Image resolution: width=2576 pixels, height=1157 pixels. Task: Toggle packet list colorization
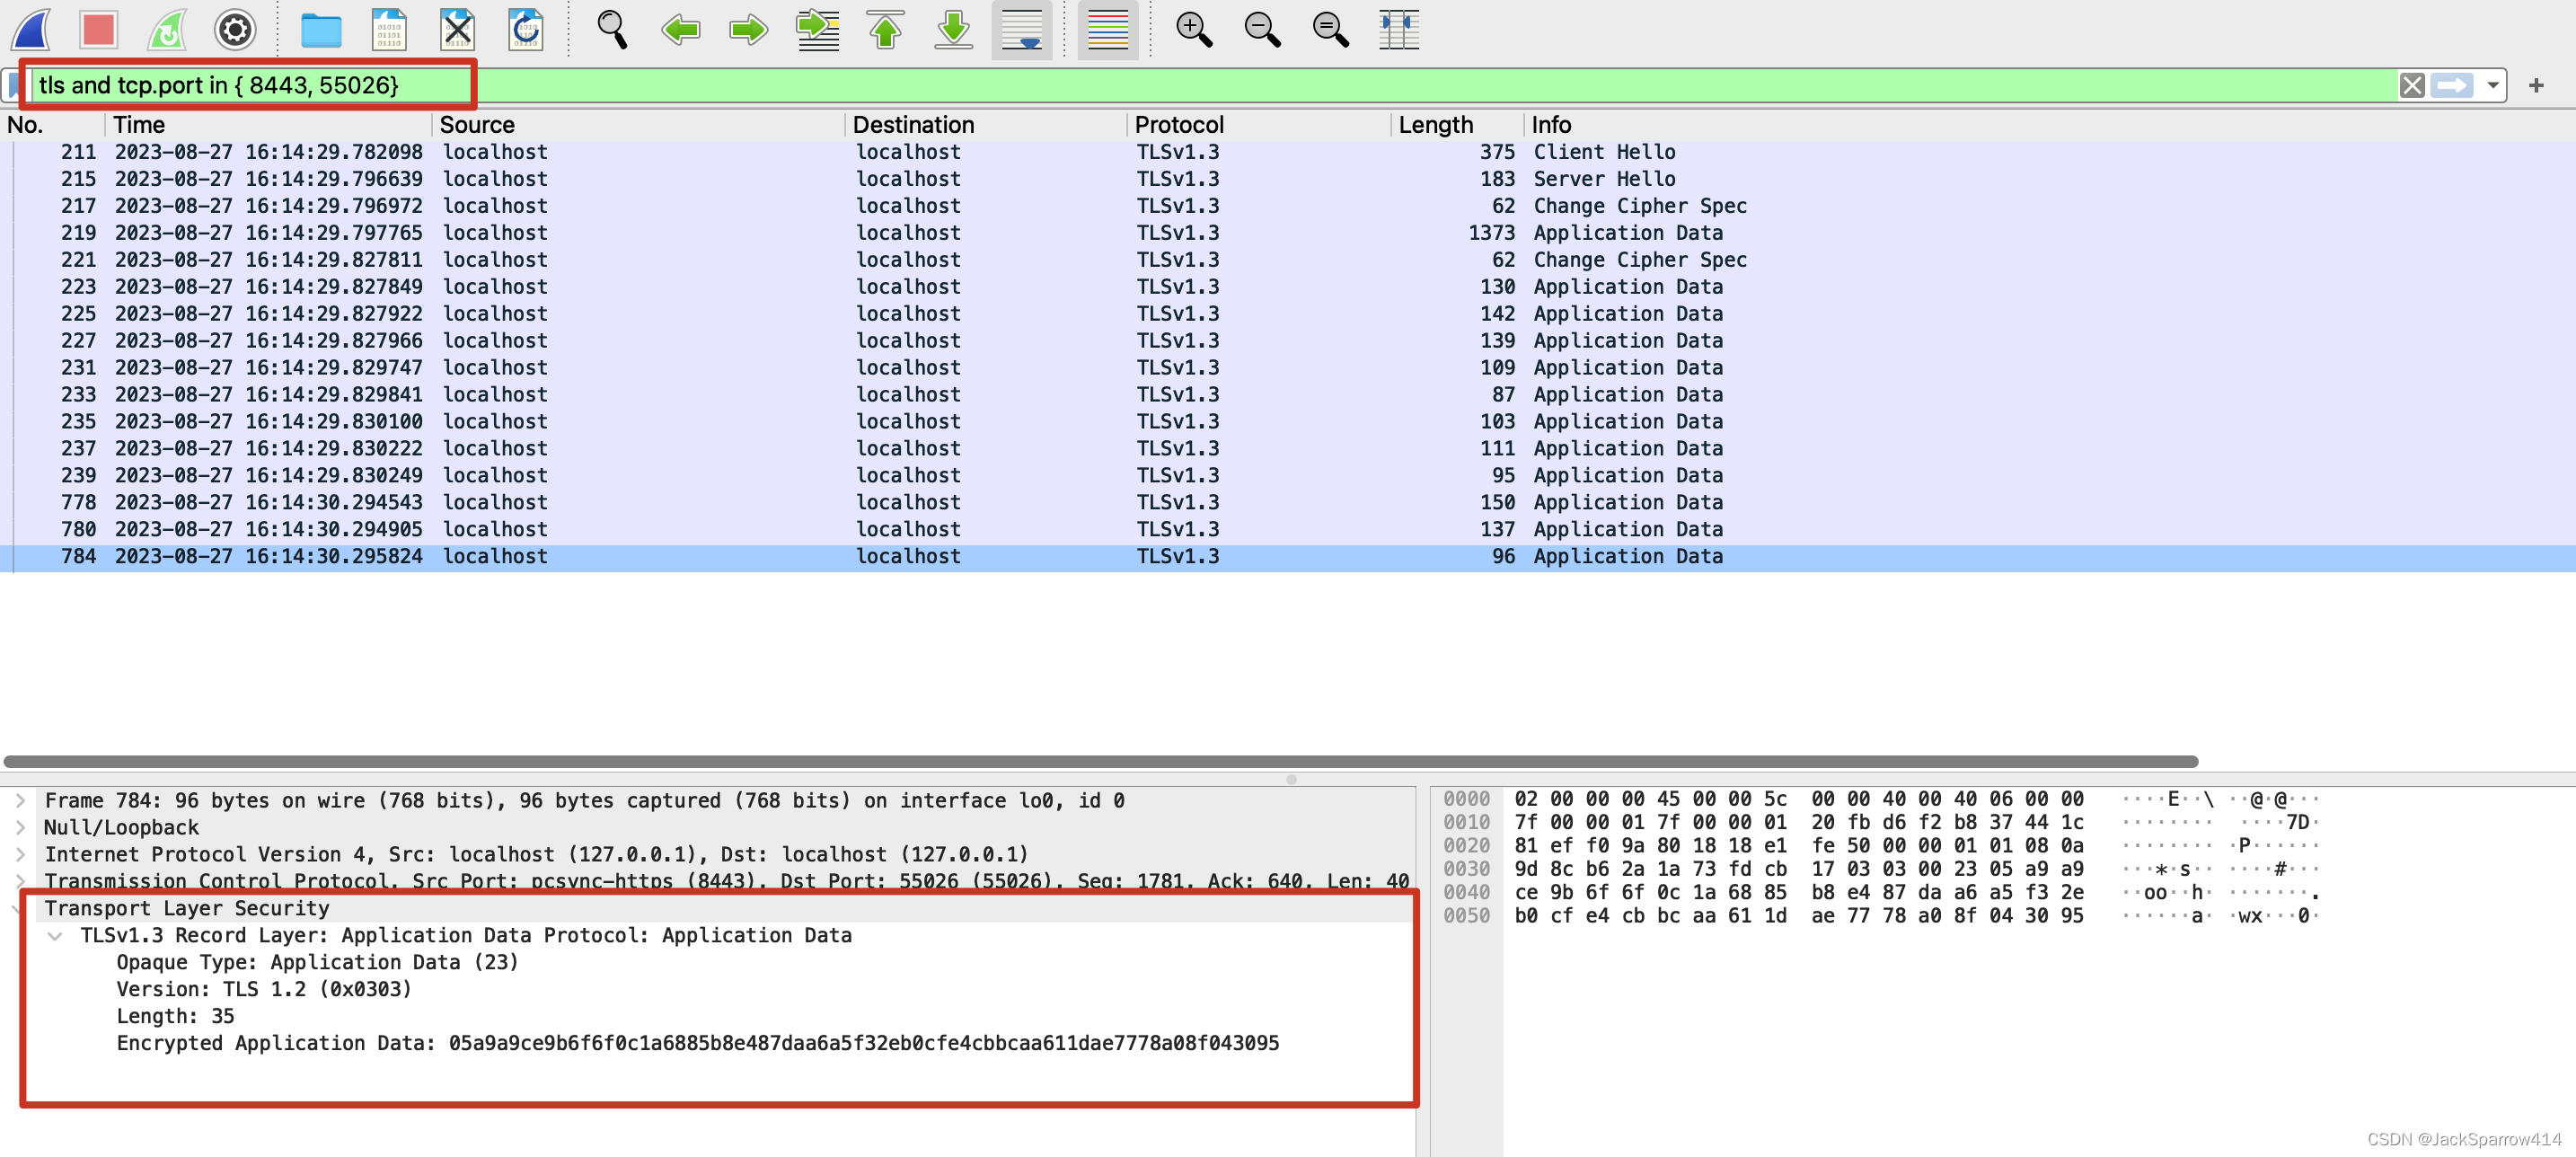(1107, 30)
